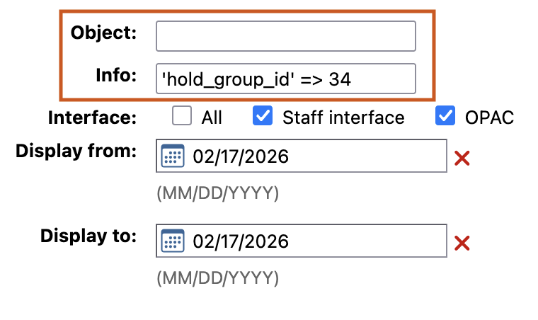Click the "OPAC" label text
The width and height of the screenshot is (538, 320).
489,118
